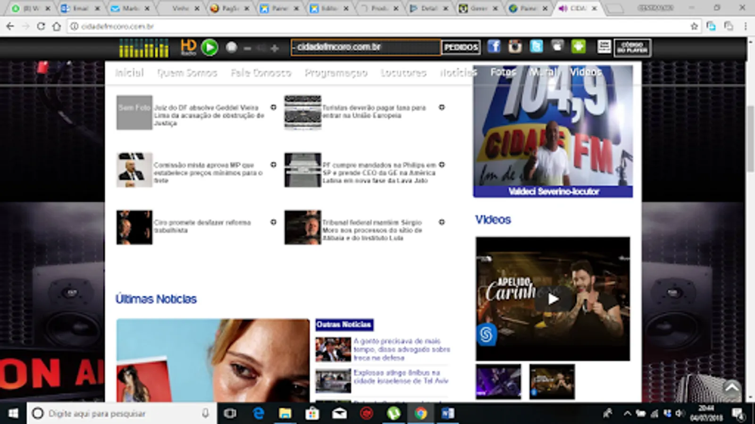Start the radio stream with the green play button
The height and width of the screenshot is (424, 755).
click(210, 47)
